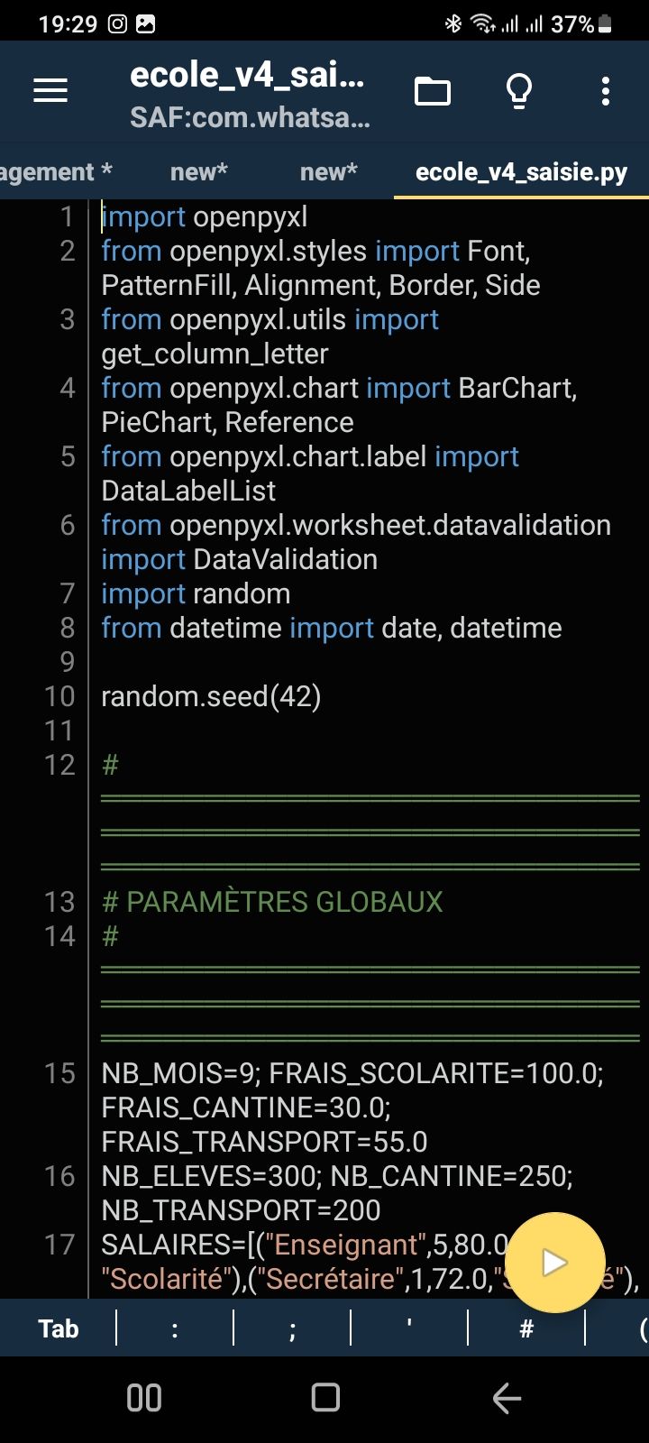649x1443 pixels.
Task: Tap the Android back arrow
Action: coord(507,1398)
